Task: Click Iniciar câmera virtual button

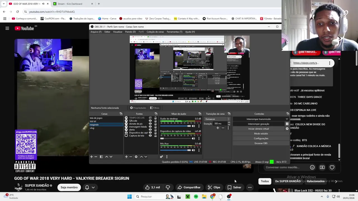Action: click(258, 129)
